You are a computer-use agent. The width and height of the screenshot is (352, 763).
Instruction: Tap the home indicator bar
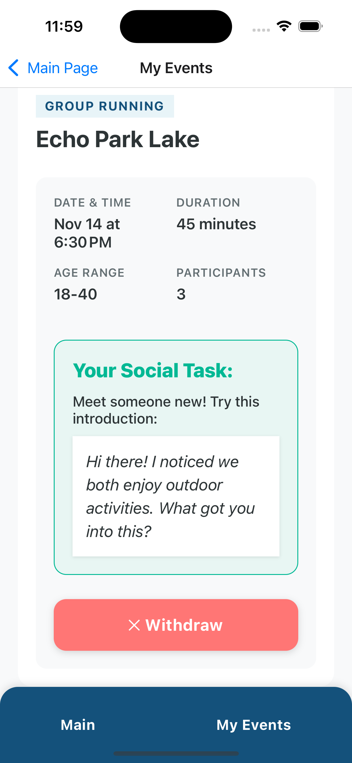[176, 753]
